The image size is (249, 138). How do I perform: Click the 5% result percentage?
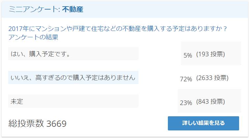pyautogui.click(x=188, y=55)
